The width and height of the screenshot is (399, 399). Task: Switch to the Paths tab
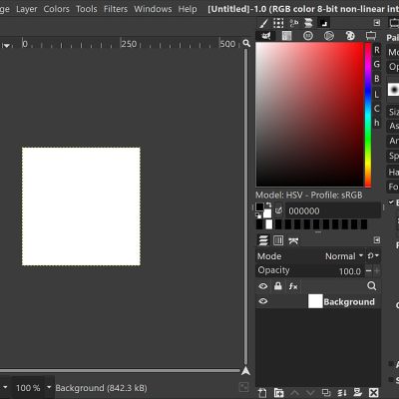(x=293, y=240)
